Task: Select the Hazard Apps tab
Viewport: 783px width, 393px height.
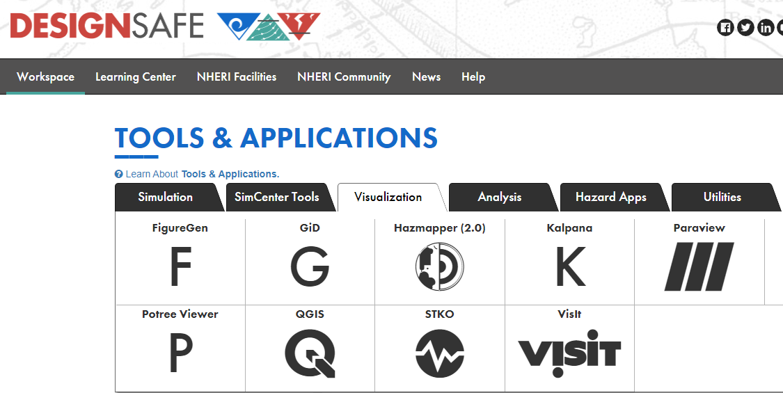Action: coord(610,198)
